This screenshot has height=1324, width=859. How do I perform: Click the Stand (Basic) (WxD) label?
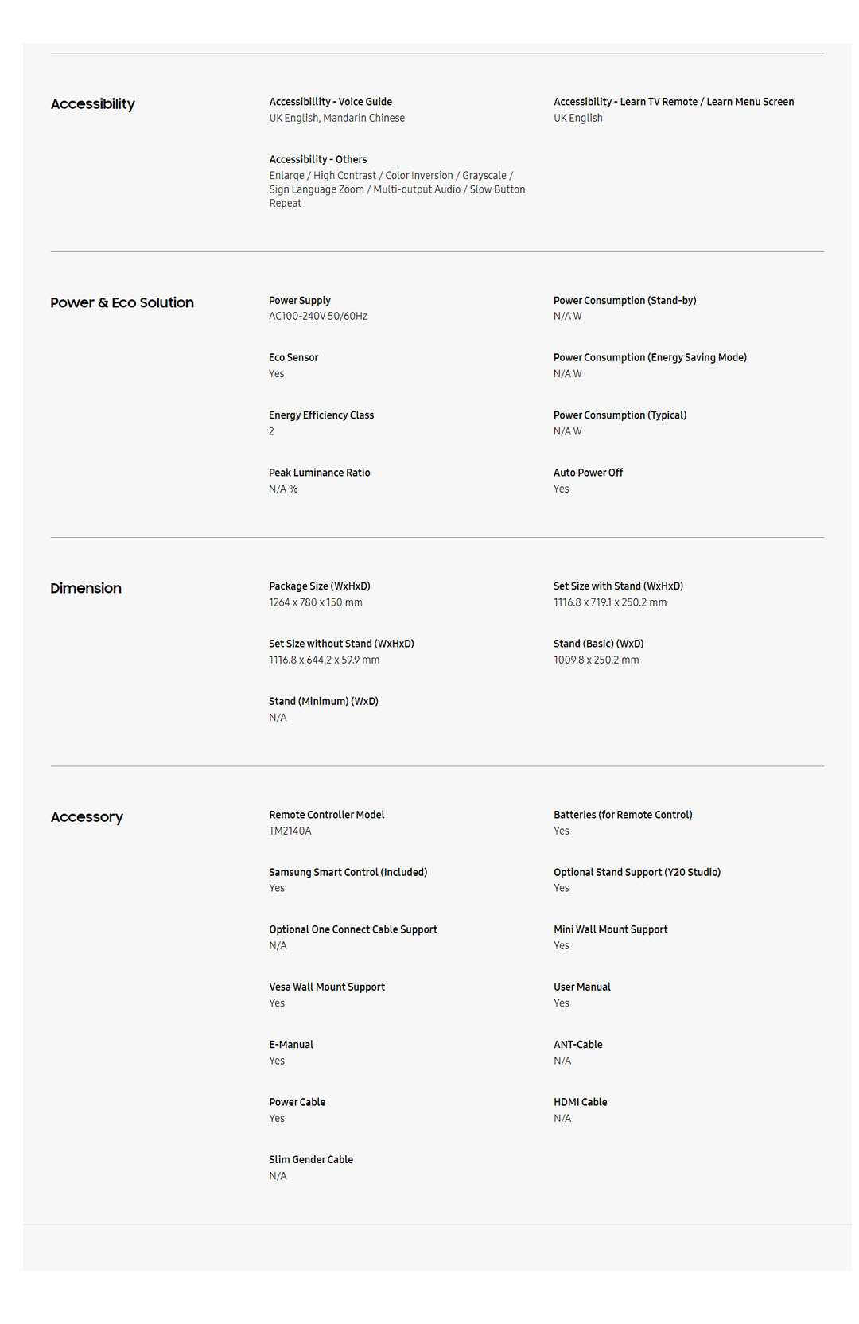pyautogui.click(x=598, y=644)
